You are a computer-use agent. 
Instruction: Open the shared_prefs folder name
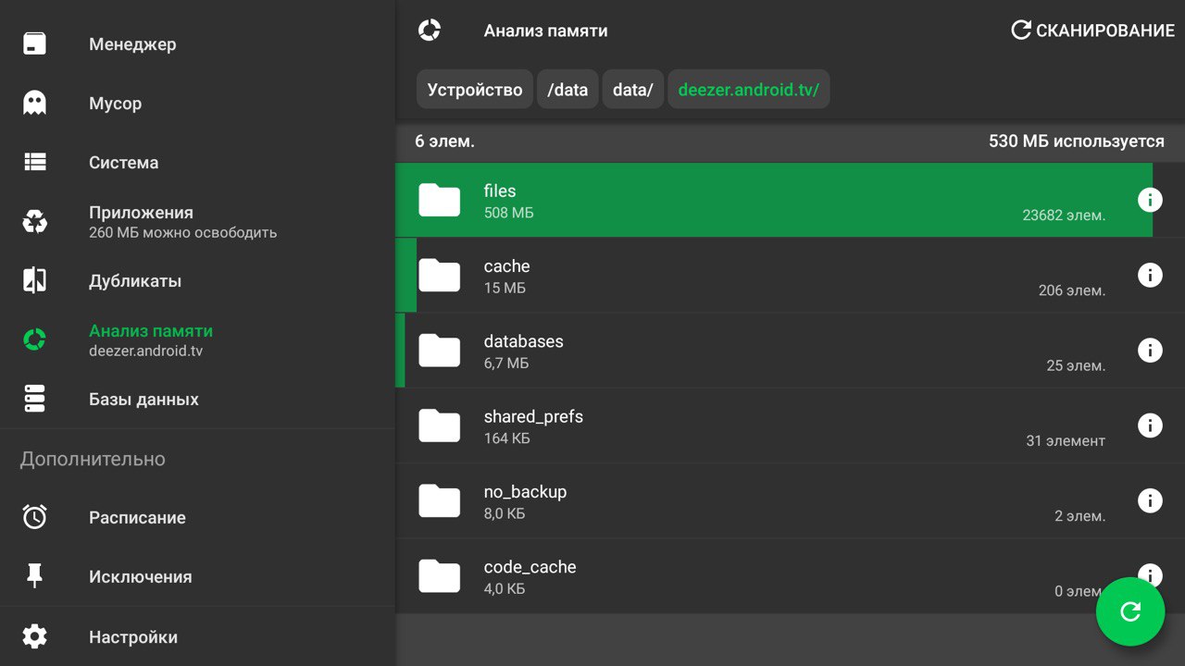click(x=533, y=416)
